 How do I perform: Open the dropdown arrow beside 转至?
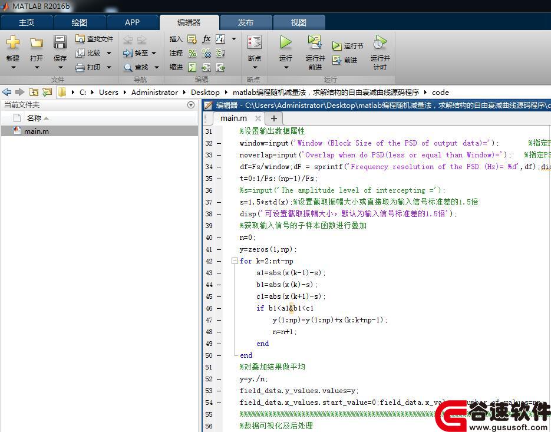click(x=154, y=53)
